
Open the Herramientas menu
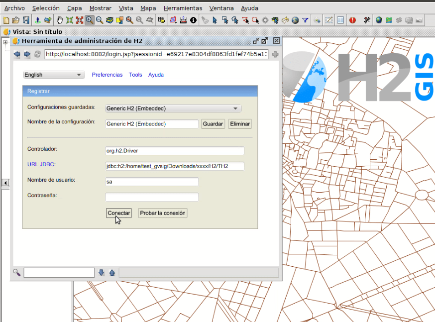[183, 8]
